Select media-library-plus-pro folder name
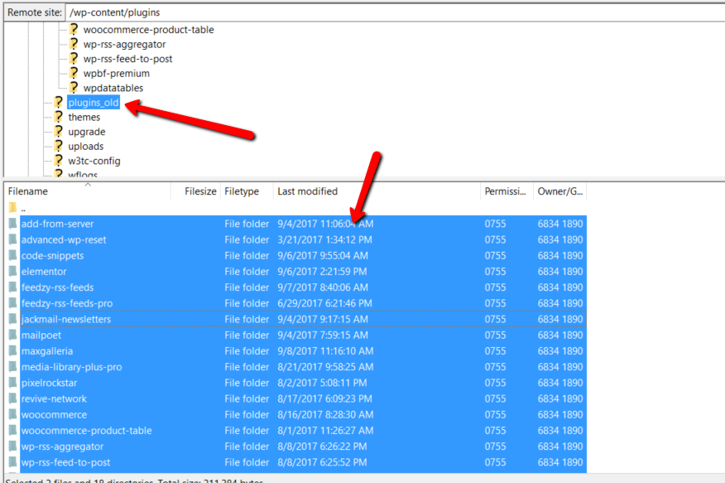The width and height of the screenshot is (725, 483). (72, 367)
